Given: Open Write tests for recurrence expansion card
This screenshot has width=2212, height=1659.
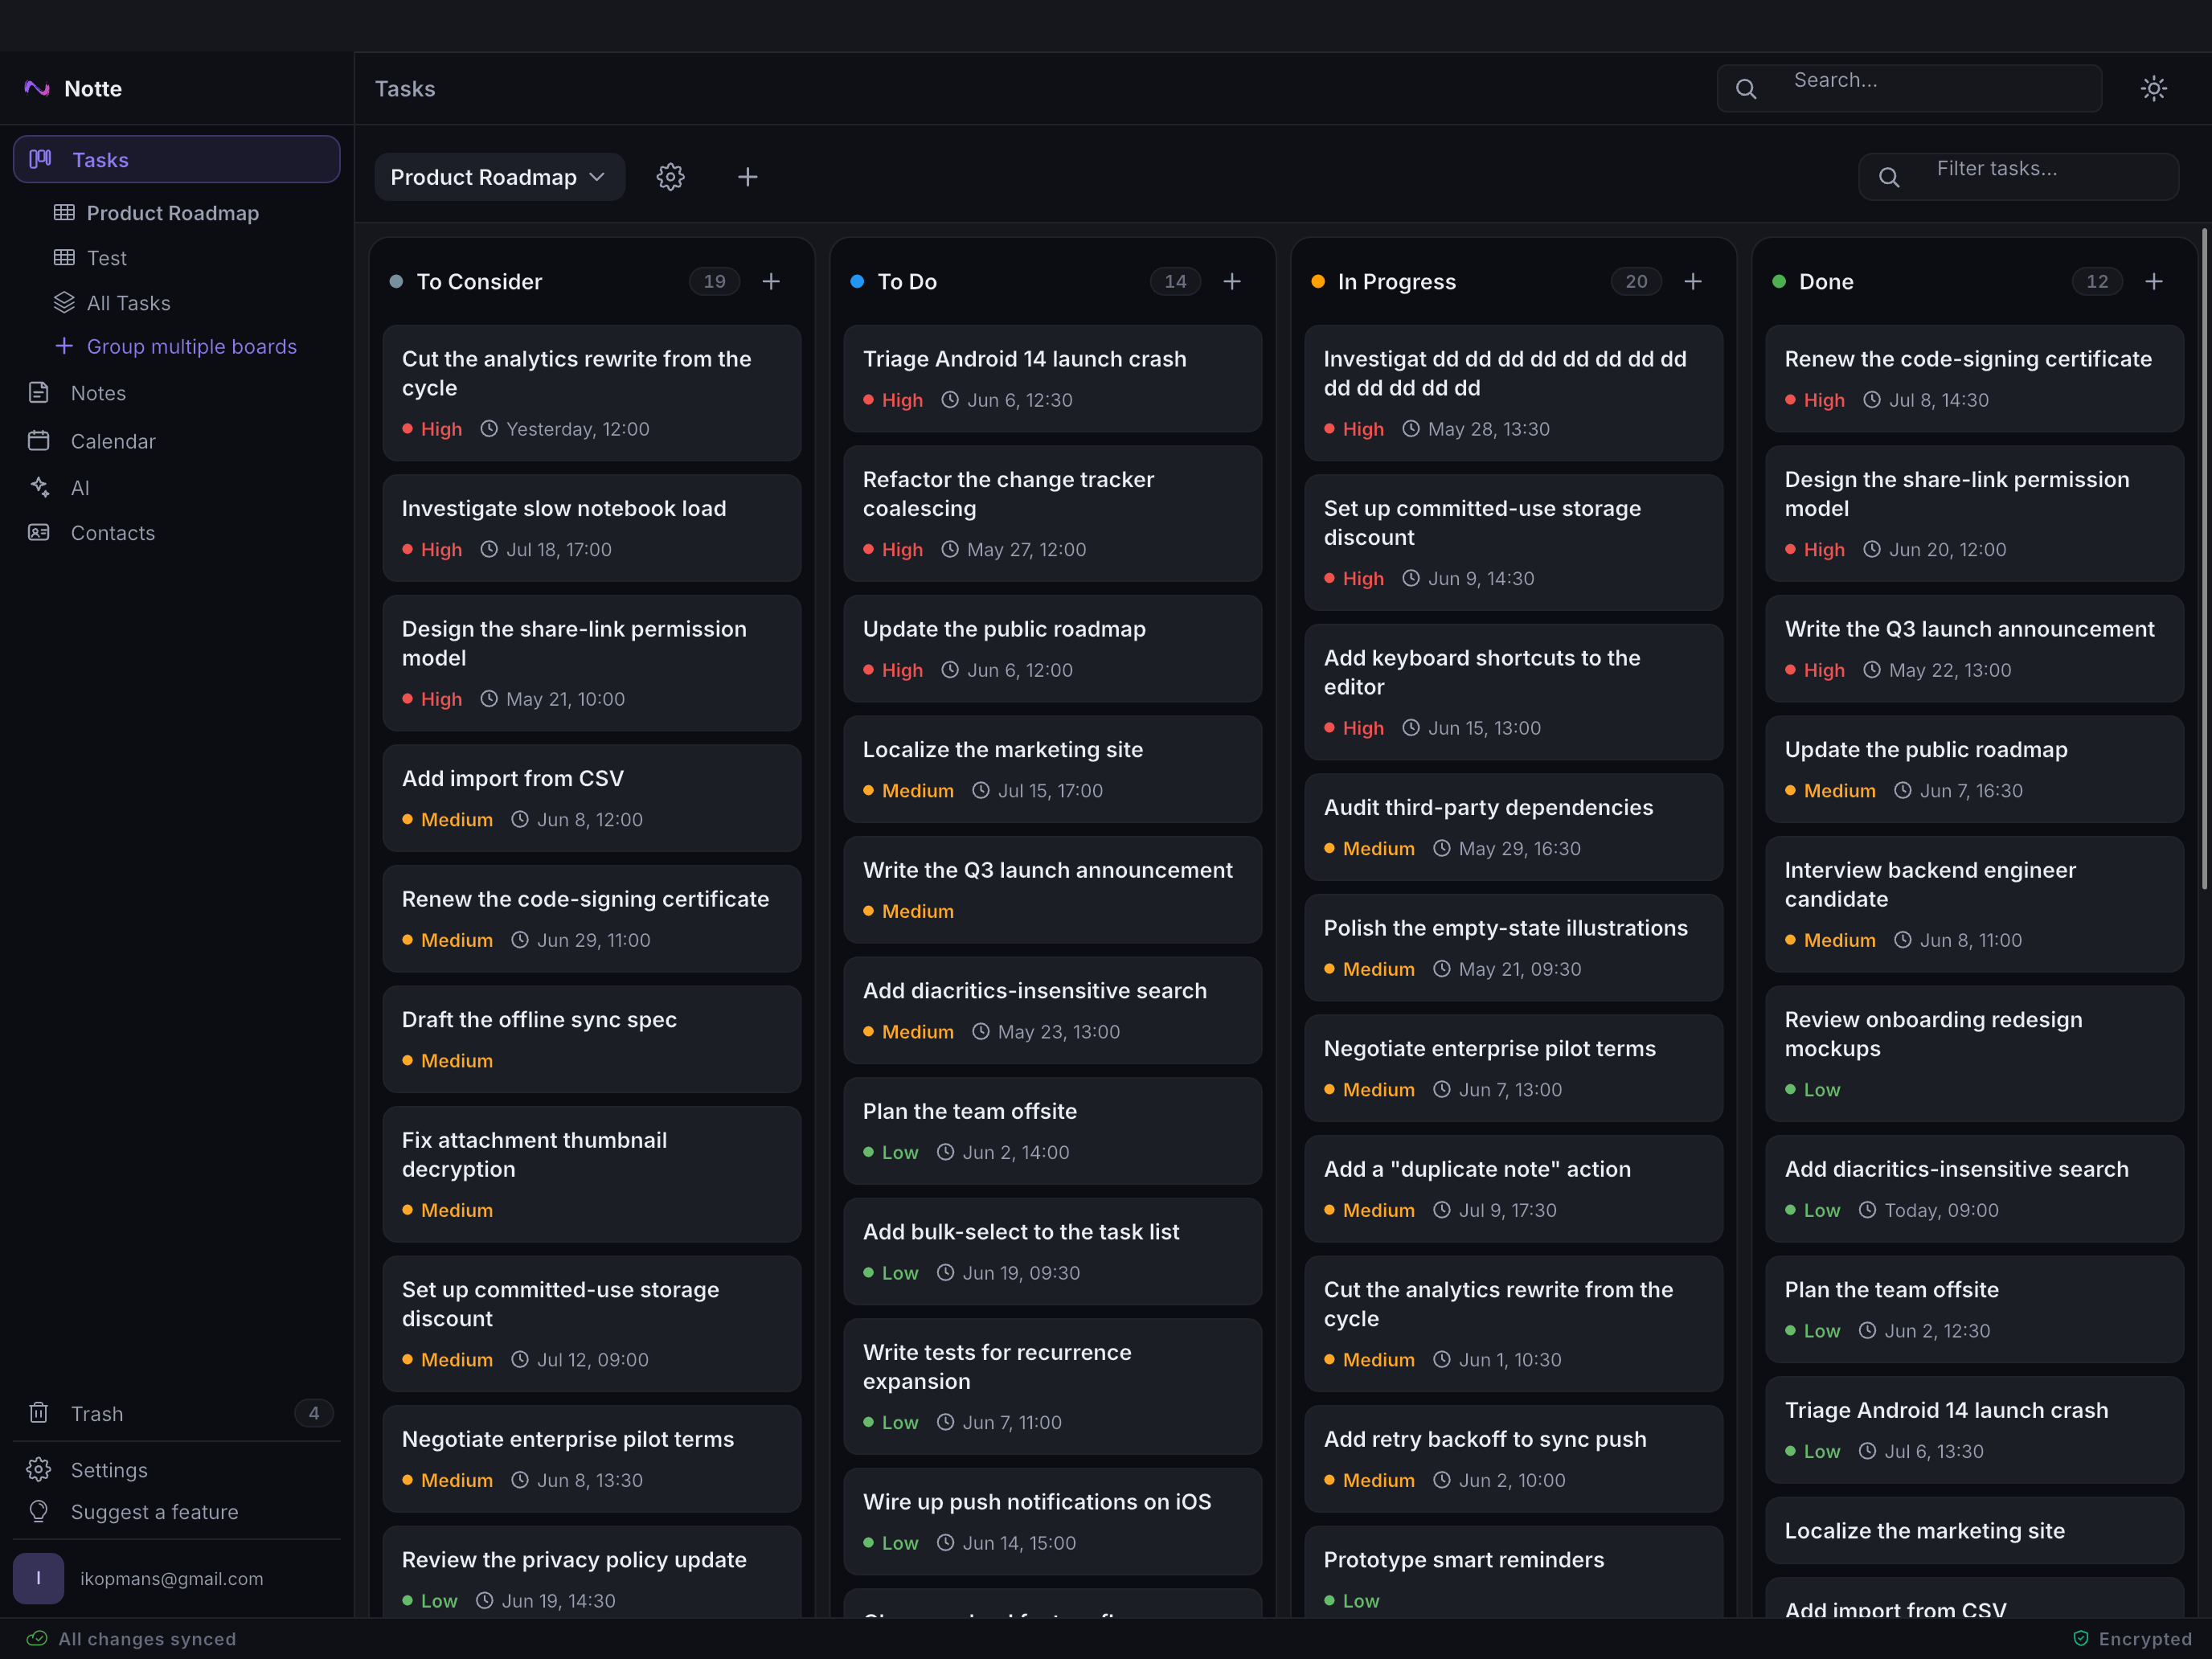Looking at the screenshot, I should pyautogui.click(x=1053, y=1386).
